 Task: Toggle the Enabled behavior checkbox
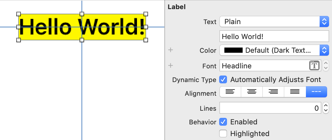coord(223,122)
